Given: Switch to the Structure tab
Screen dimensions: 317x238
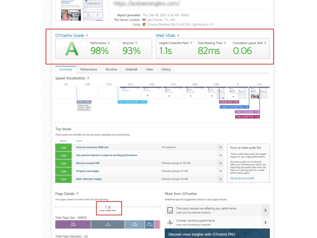Looking at the screenshot, I should point(111,69).
